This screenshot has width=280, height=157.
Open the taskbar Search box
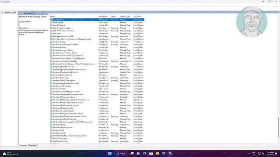121,154
